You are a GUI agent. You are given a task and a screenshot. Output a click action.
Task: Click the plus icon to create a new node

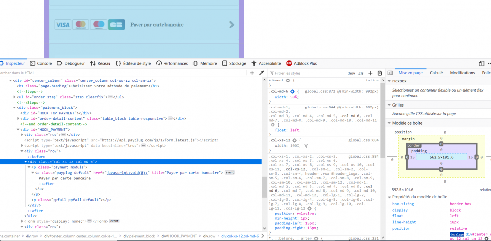point(252,73)
